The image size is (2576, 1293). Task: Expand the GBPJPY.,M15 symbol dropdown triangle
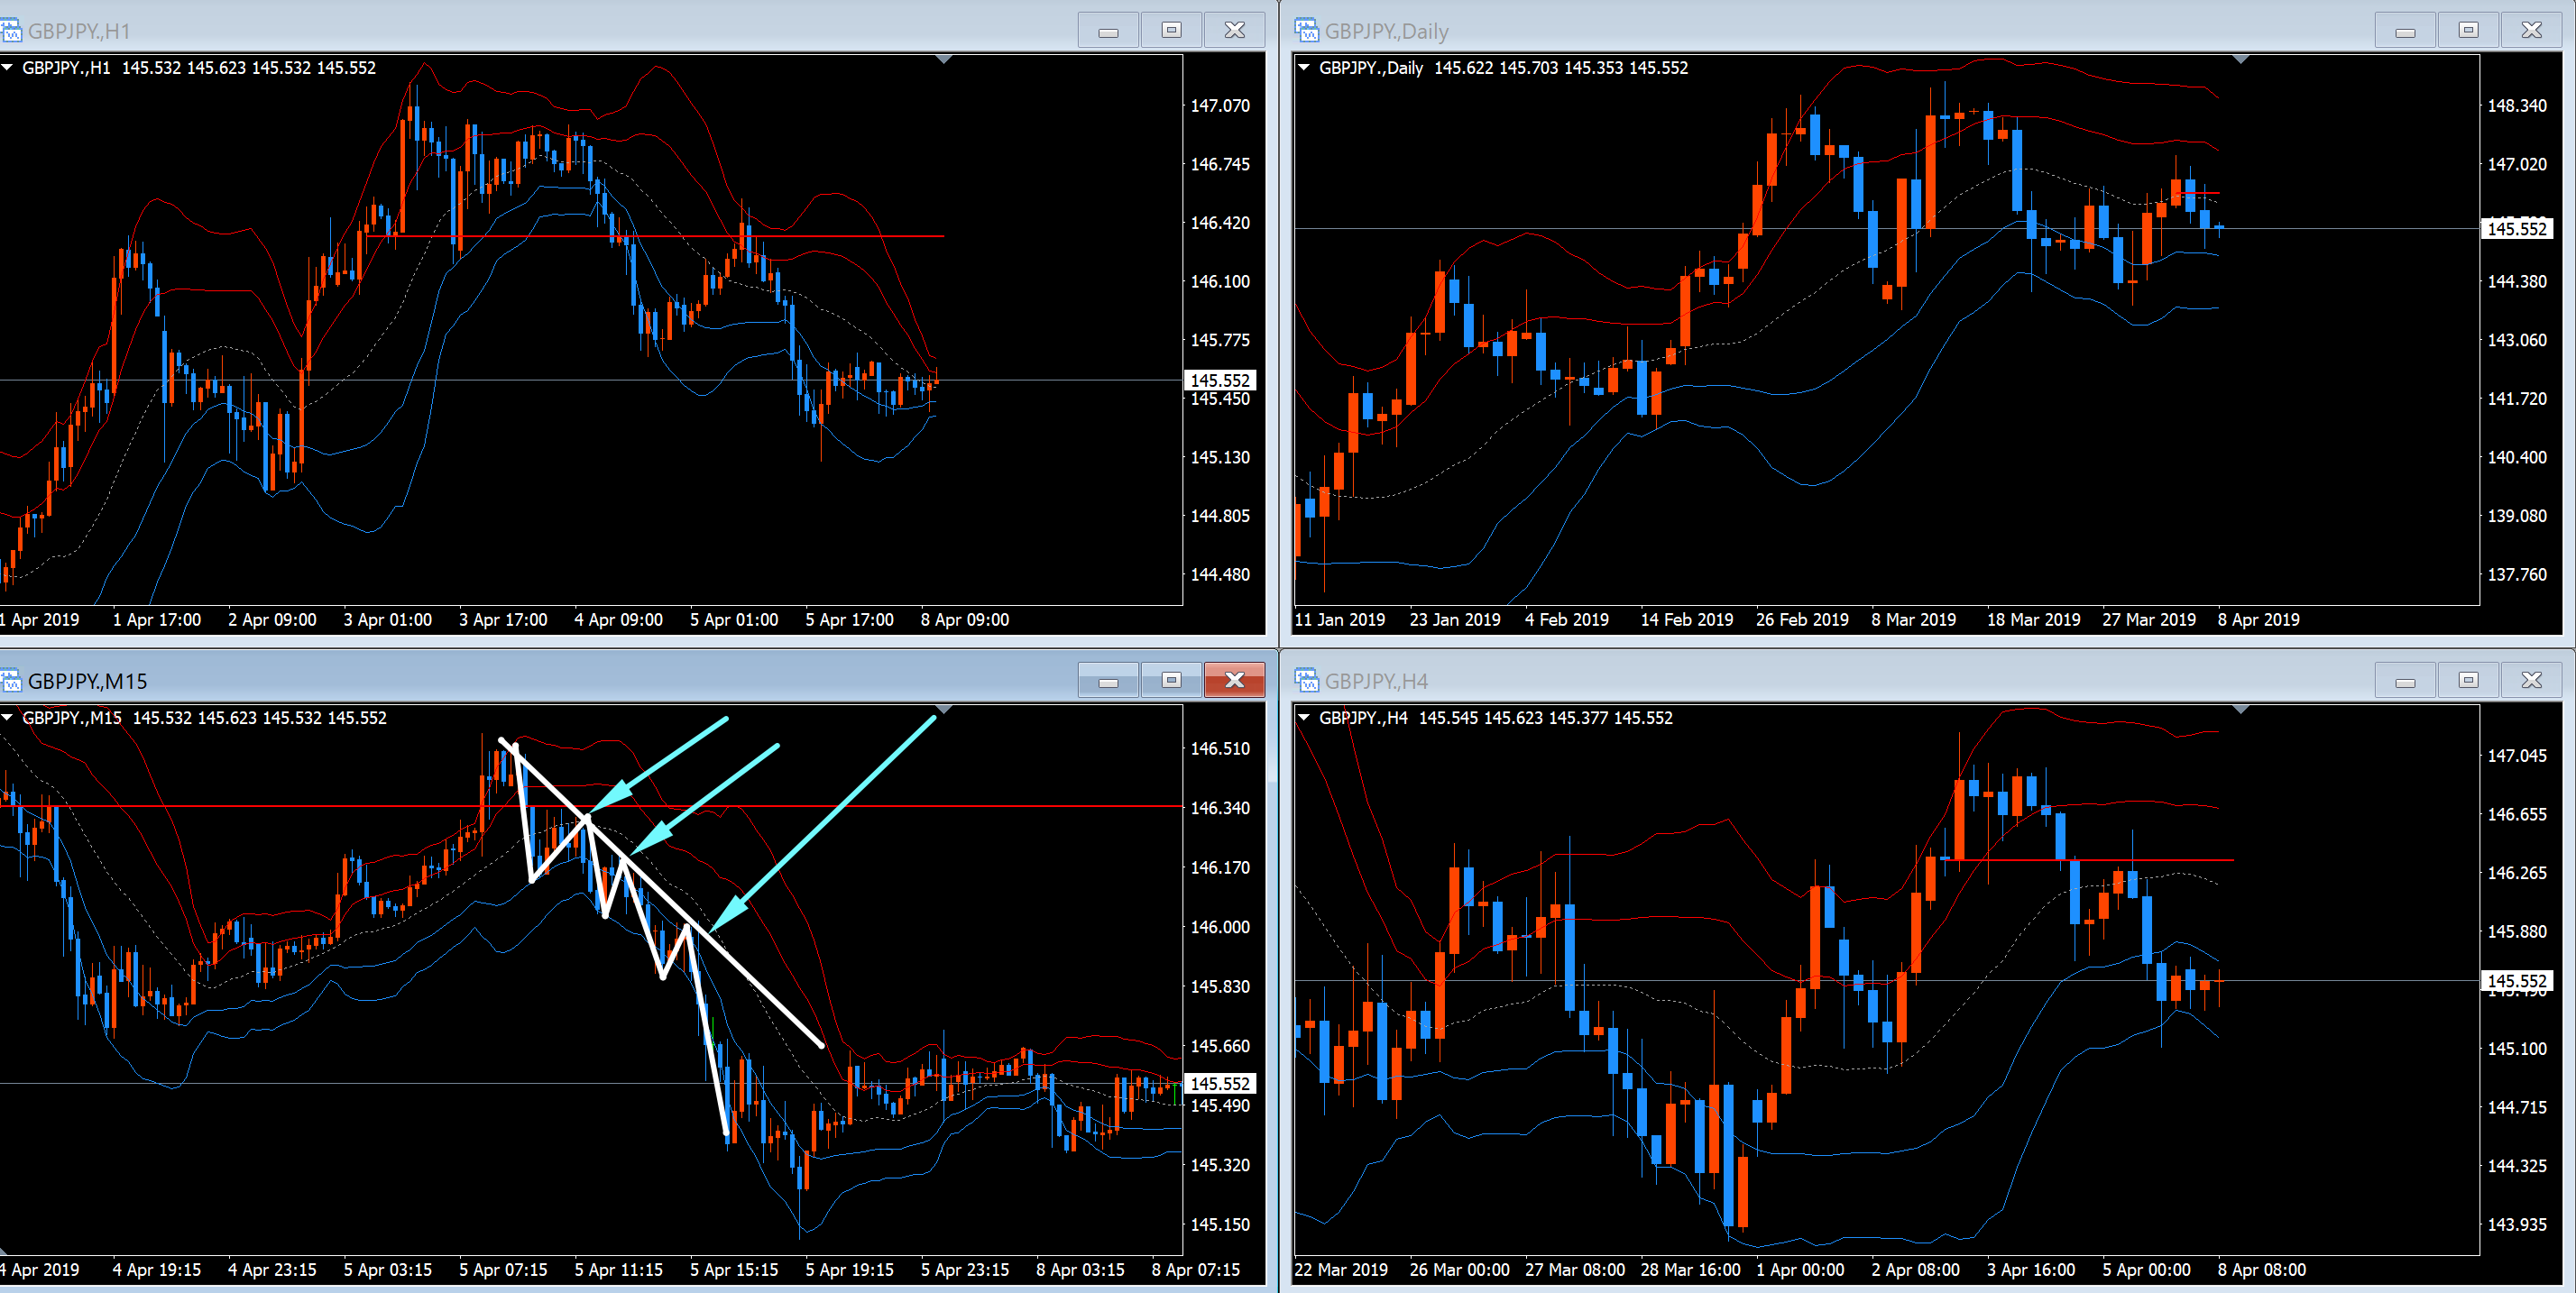pyautogui.click(x=8, y=718)
